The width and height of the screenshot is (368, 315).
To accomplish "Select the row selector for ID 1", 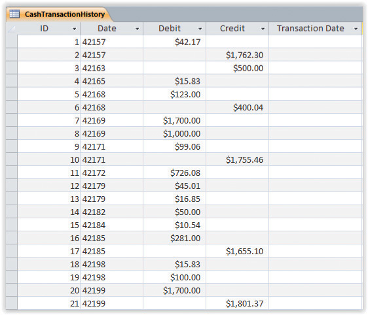I will pos(12,42).
